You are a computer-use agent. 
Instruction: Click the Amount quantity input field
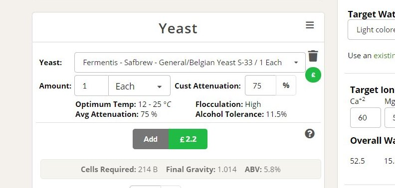pyautogui.click(x=91, y=86)
